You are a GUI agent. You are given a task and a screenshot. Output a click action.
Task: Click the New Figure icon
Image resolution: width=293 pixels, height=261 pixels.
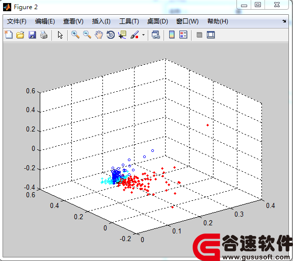tap(9, 35)
